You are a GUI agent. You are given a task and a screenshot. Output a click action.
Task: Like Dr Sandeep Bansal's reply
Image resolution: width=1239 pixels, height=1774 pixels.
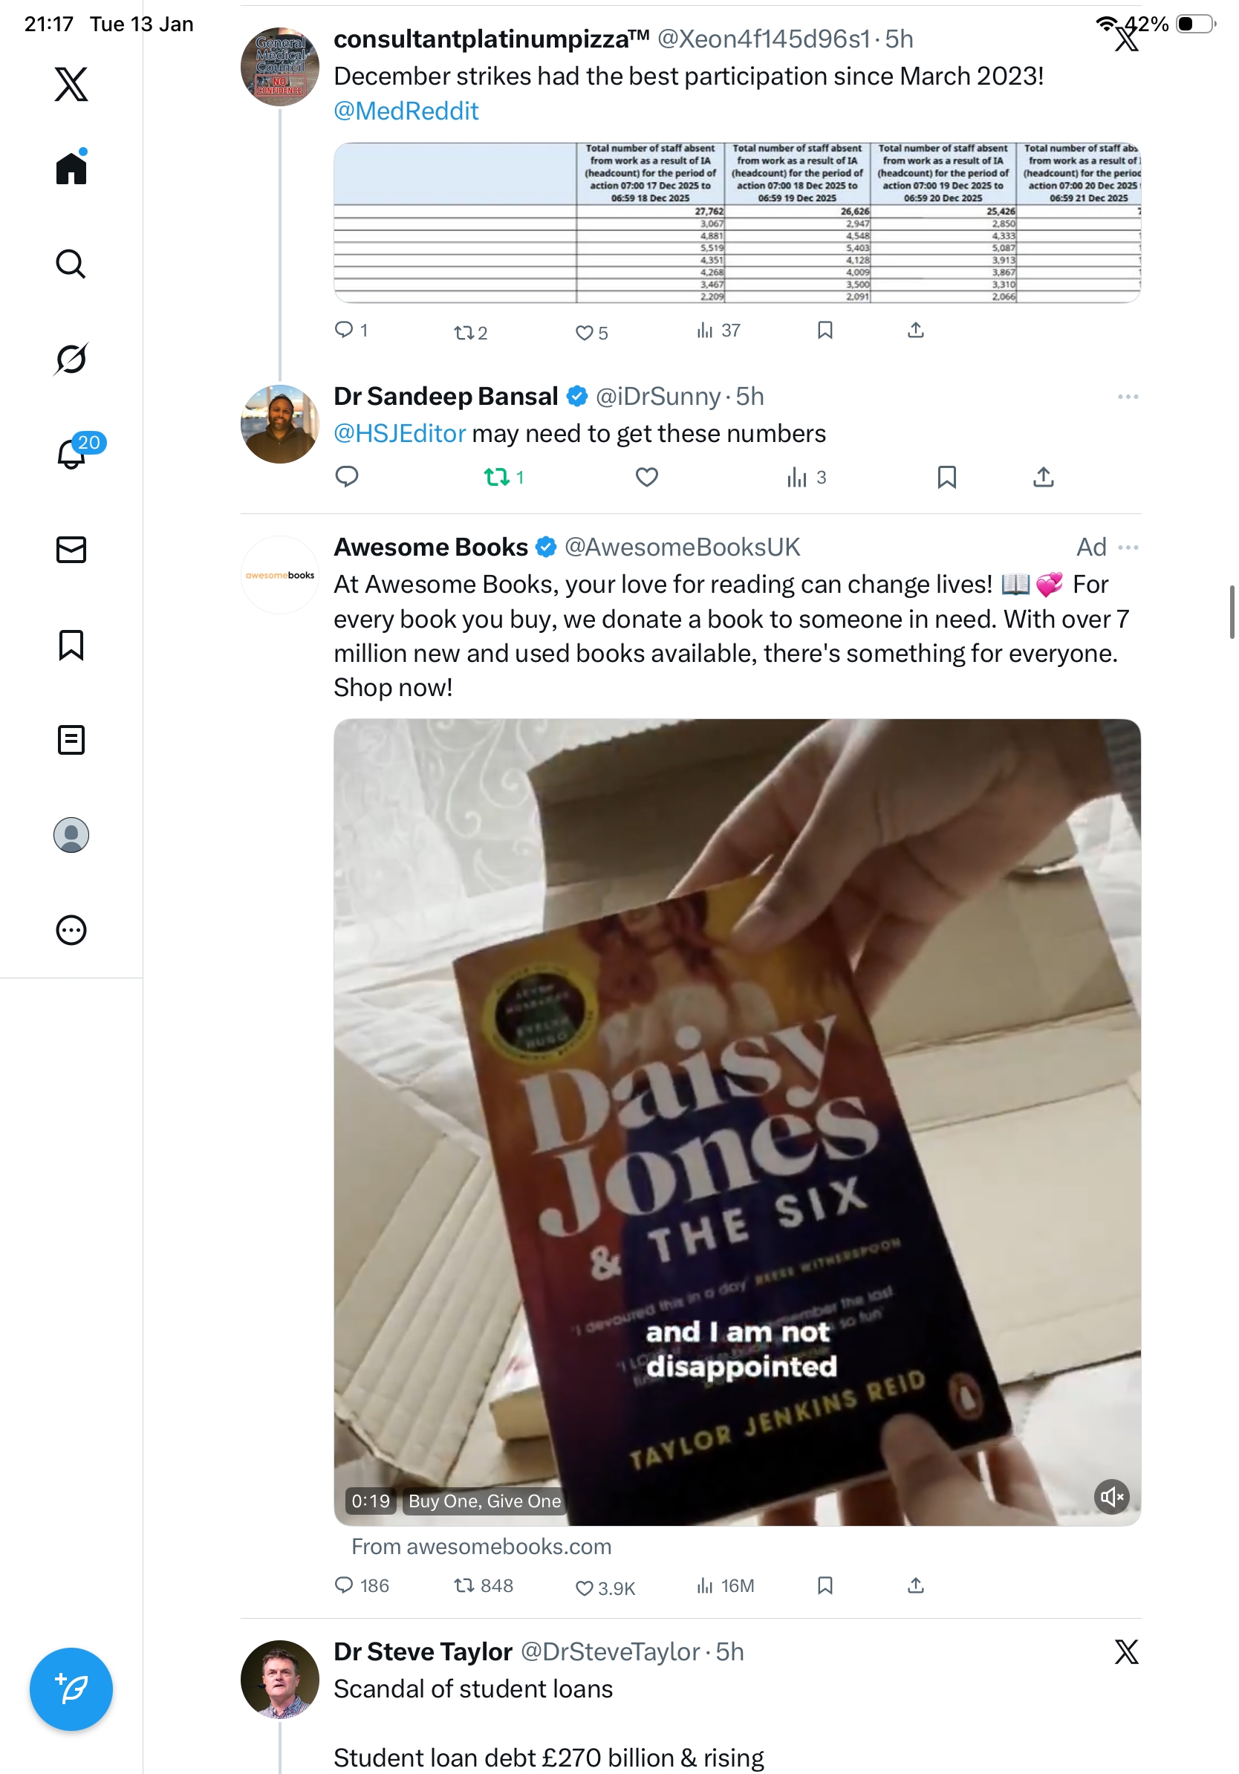[x=646, y=478]
